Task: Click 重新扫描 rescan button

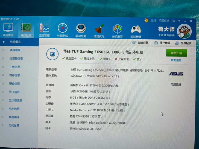Action: 176,53
